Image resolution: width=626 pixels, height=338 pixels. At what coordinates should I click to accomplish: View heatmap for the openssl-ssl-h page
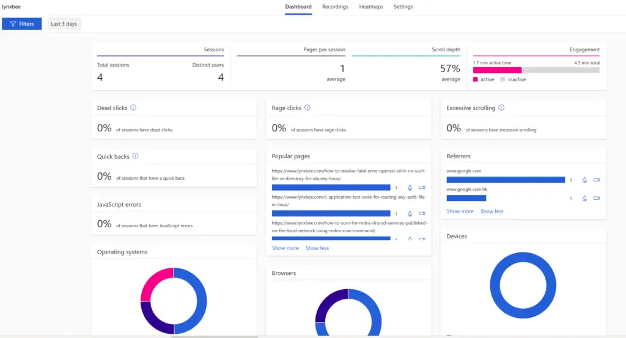coord(410,188)
